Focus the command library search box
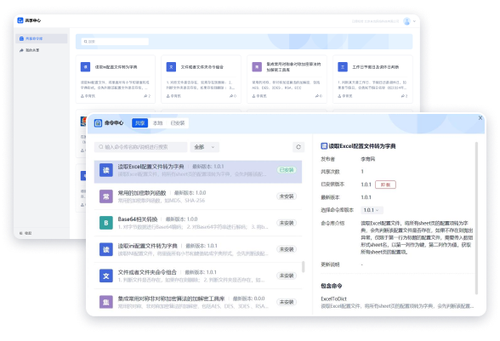This screenshot has height=341, width=500. [x=140, y=147]
